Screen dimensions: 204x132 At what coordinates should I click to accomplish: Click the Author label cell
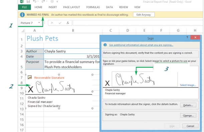34,51
